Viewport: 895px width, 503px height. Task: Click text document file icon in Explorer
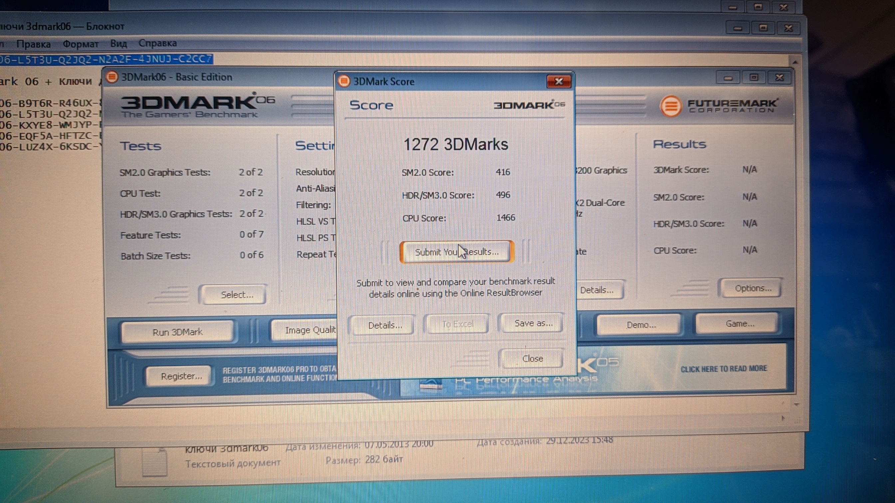coord(154,462)
